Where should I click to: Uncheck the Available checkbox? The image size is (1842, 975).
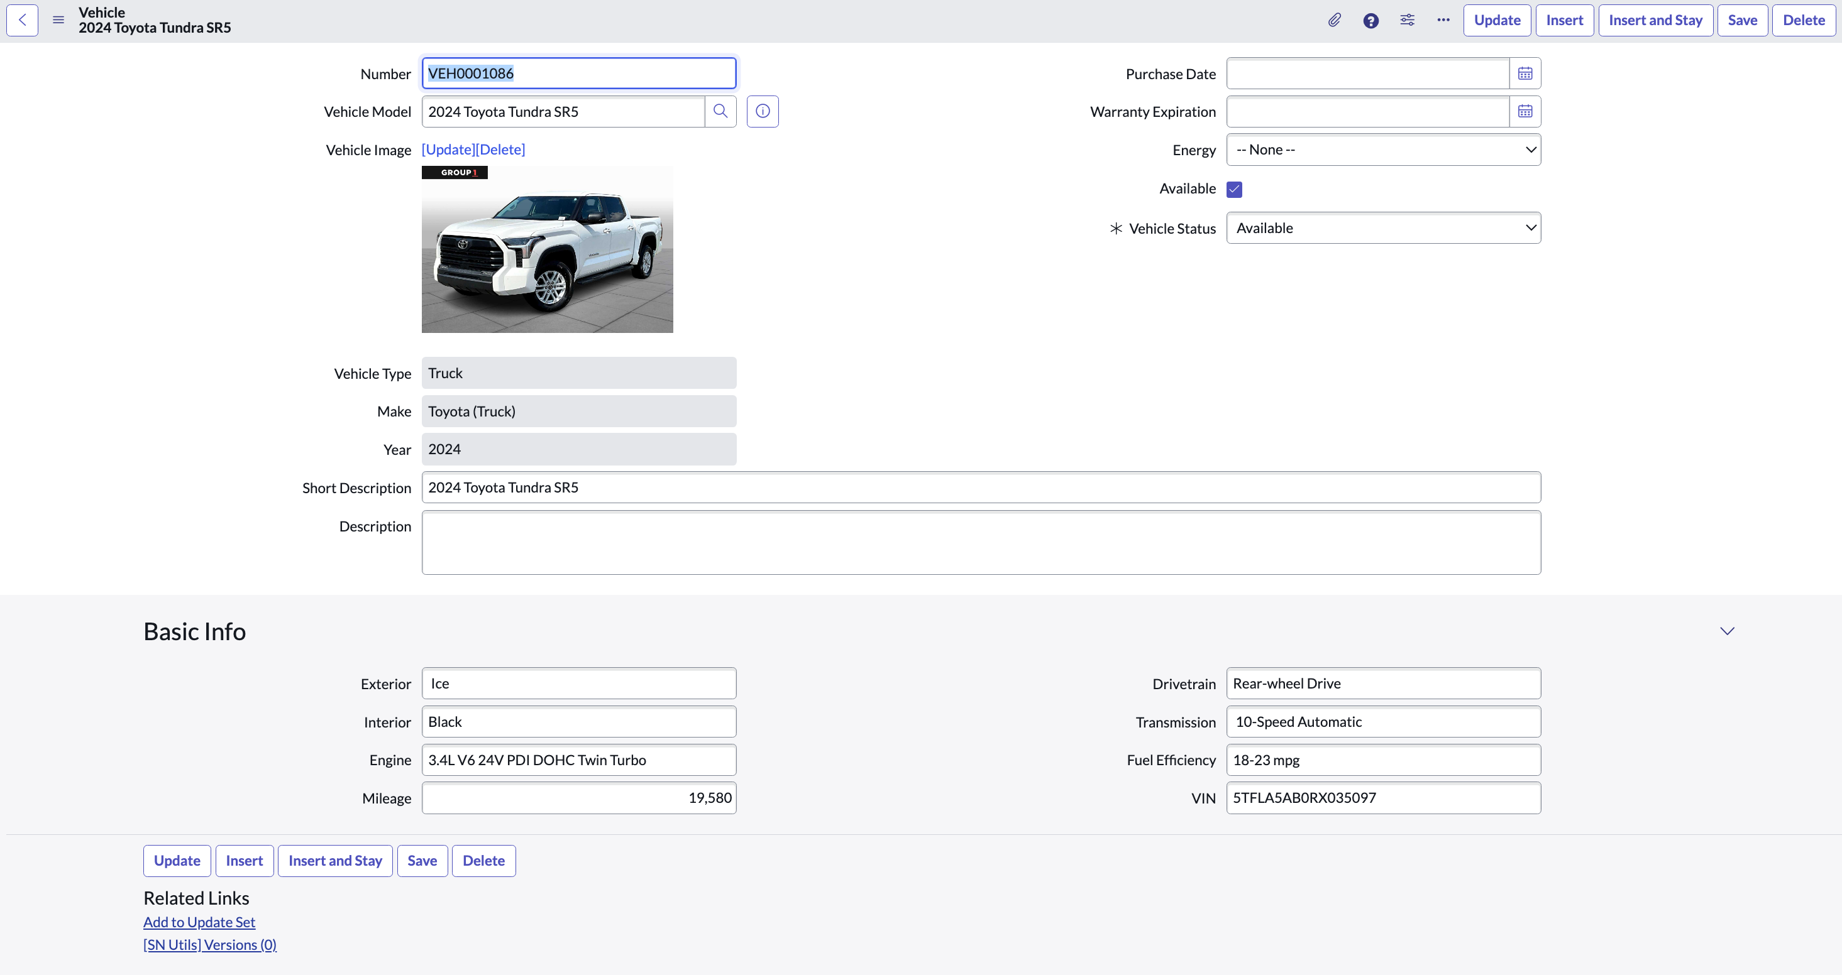point(1233,190)
